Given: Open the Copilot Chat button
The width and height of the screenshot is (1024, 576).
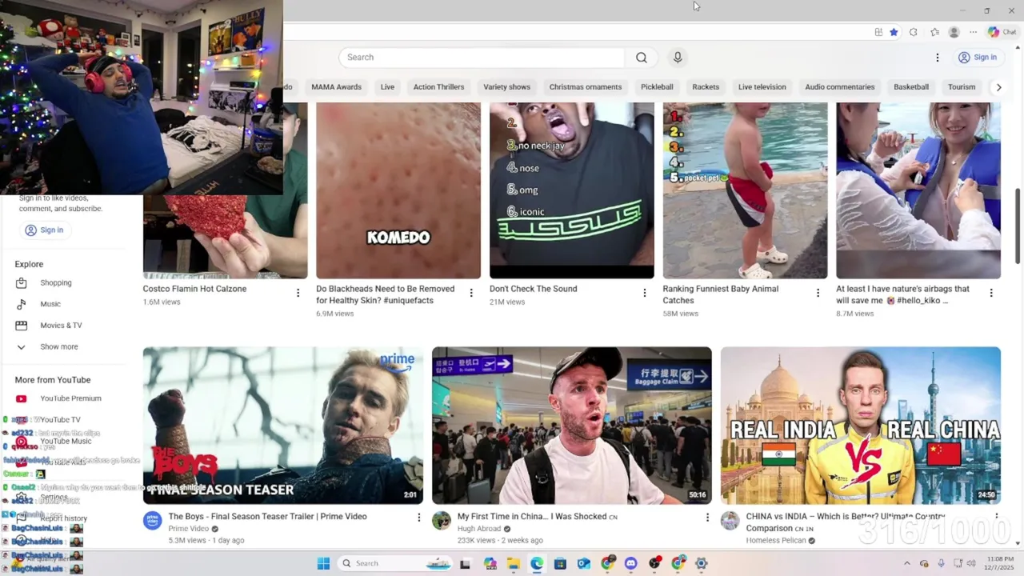Looking at the screenshot, I should tap(1002, 32).
